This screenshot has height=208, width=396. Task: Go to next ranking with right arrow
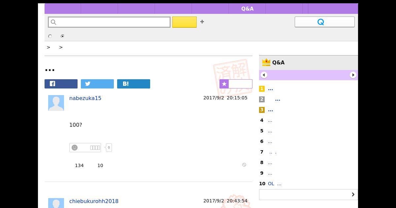[x=353, y=75]
